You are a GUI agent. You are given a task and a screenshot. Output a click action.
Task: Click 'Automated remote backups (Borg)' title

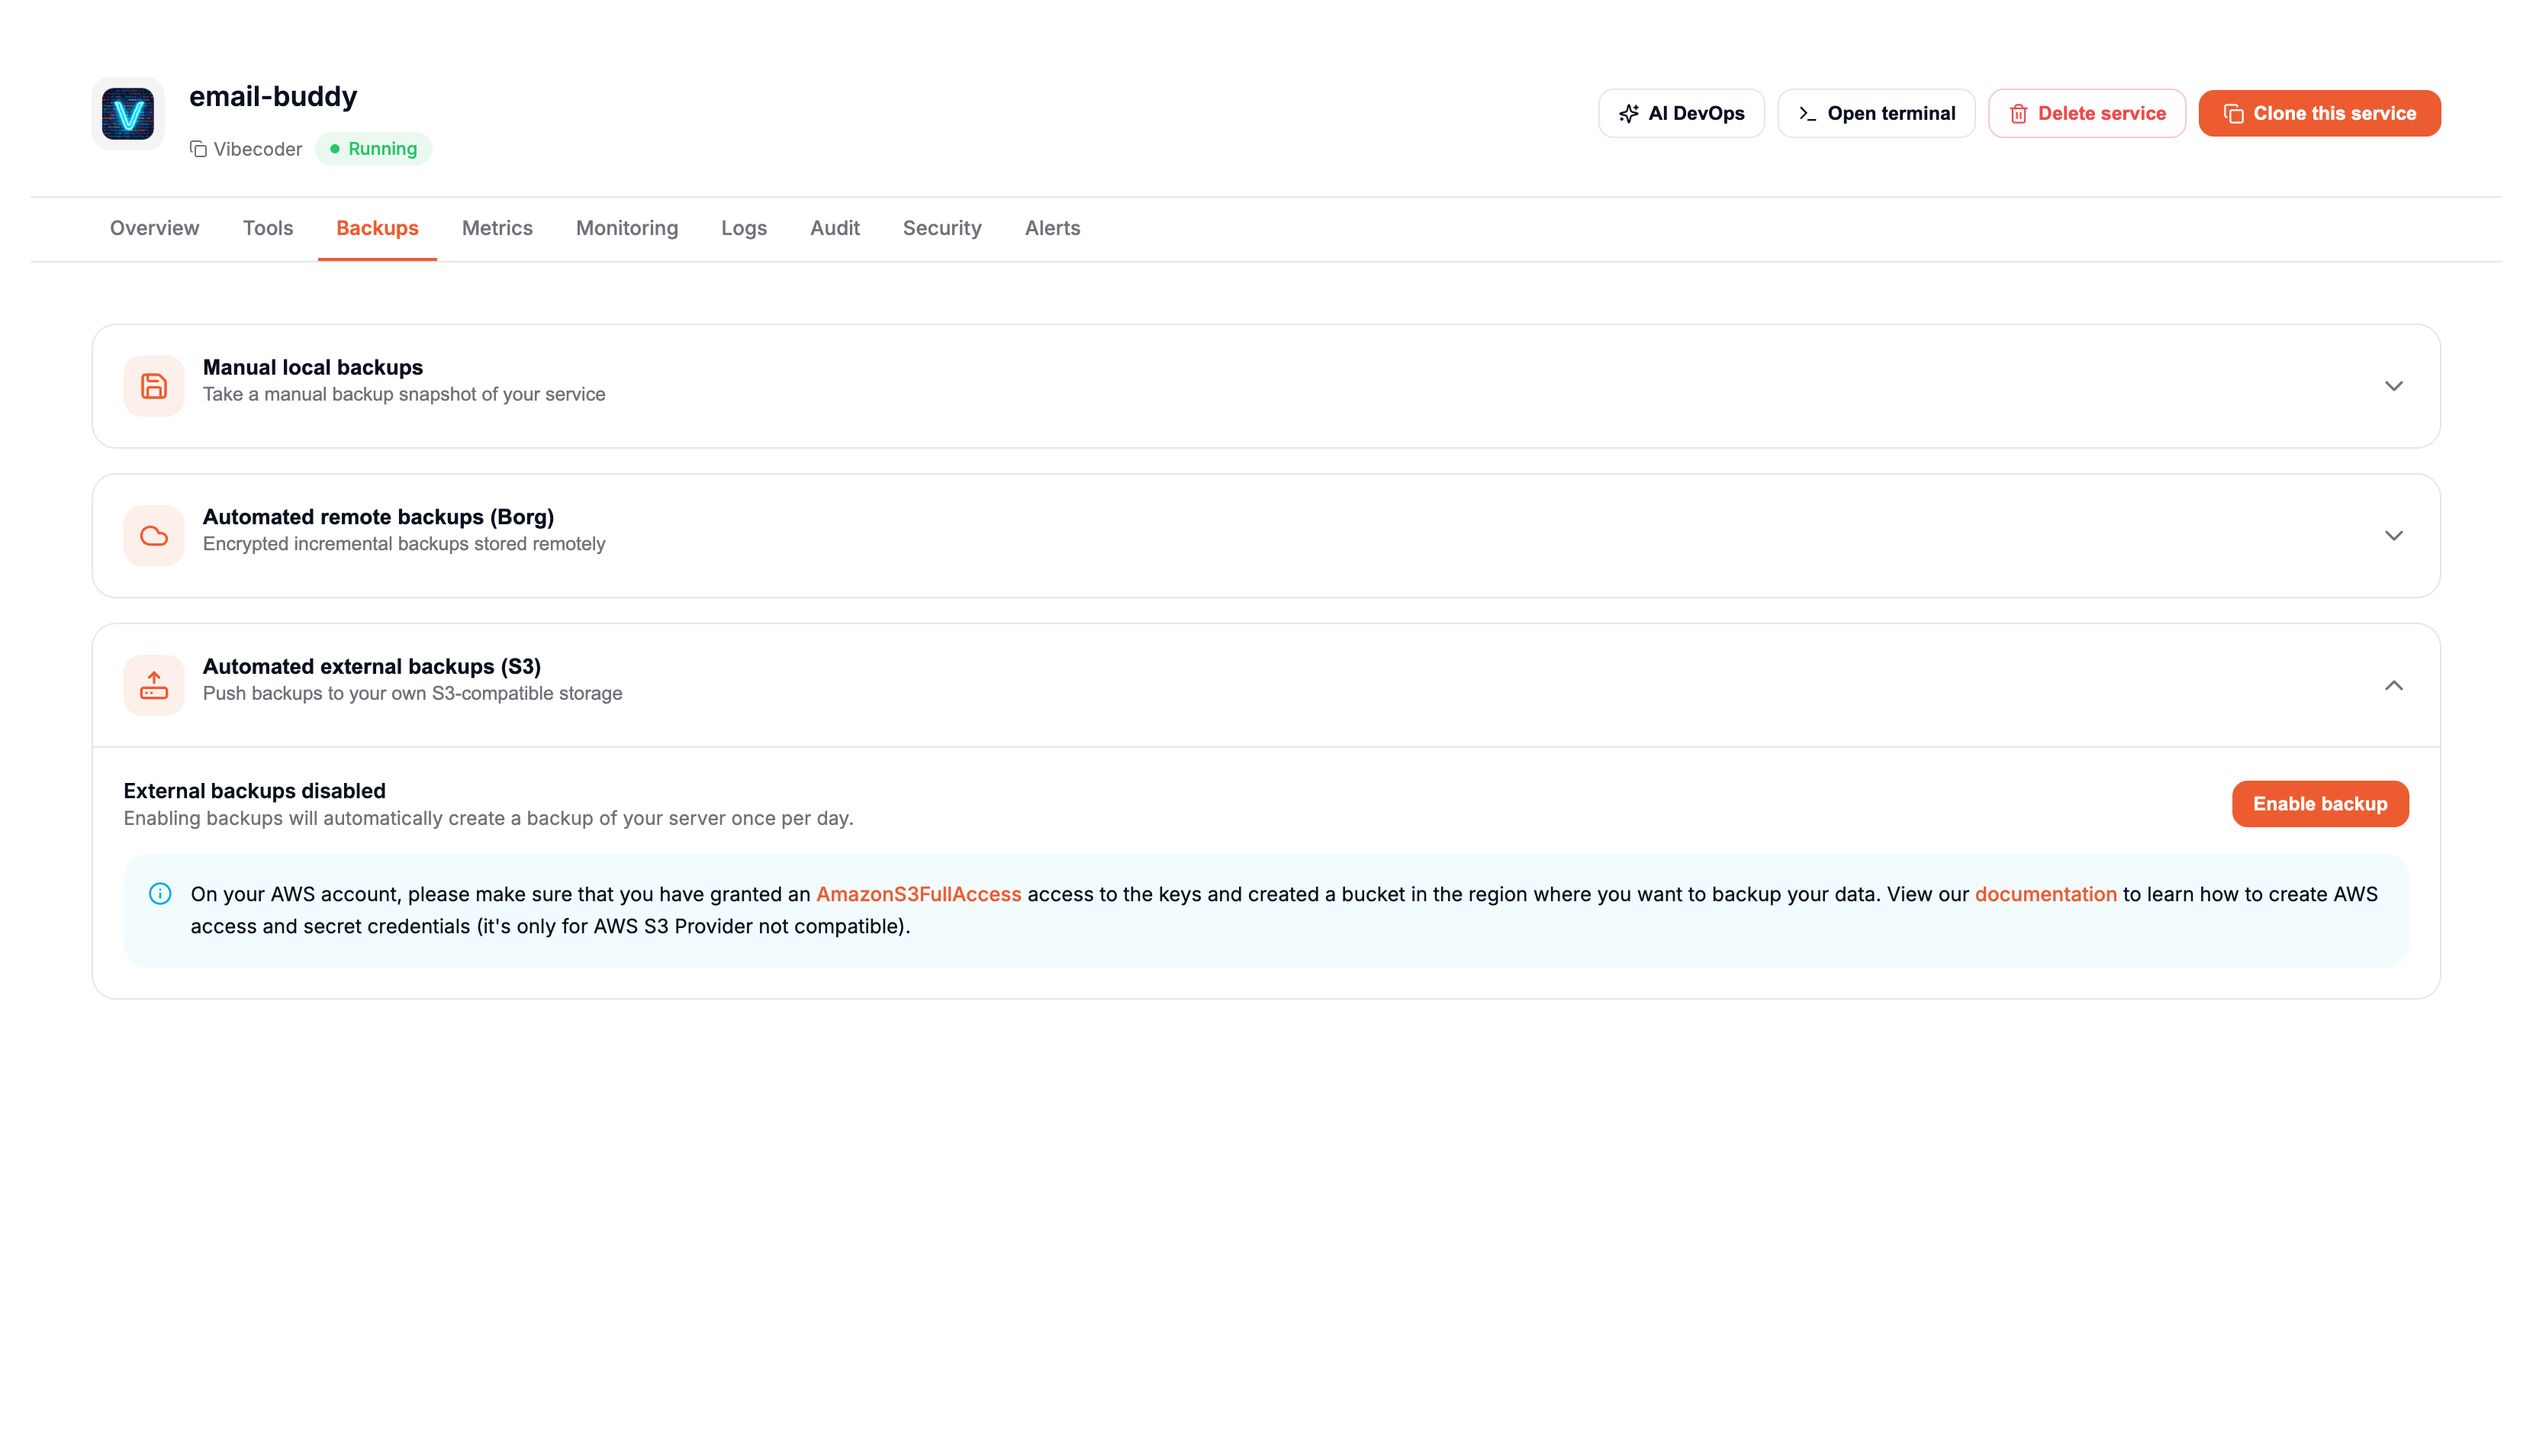pos(379,517)
